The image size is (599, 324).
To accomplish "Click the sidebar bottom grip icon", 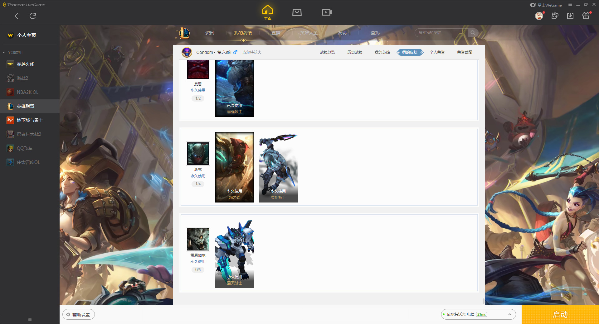I will pyautogui.click(x=30, y=320).
